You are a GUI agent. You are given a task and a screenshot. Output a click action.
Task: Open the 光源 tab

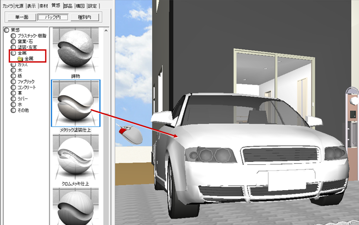click(20, 6)
